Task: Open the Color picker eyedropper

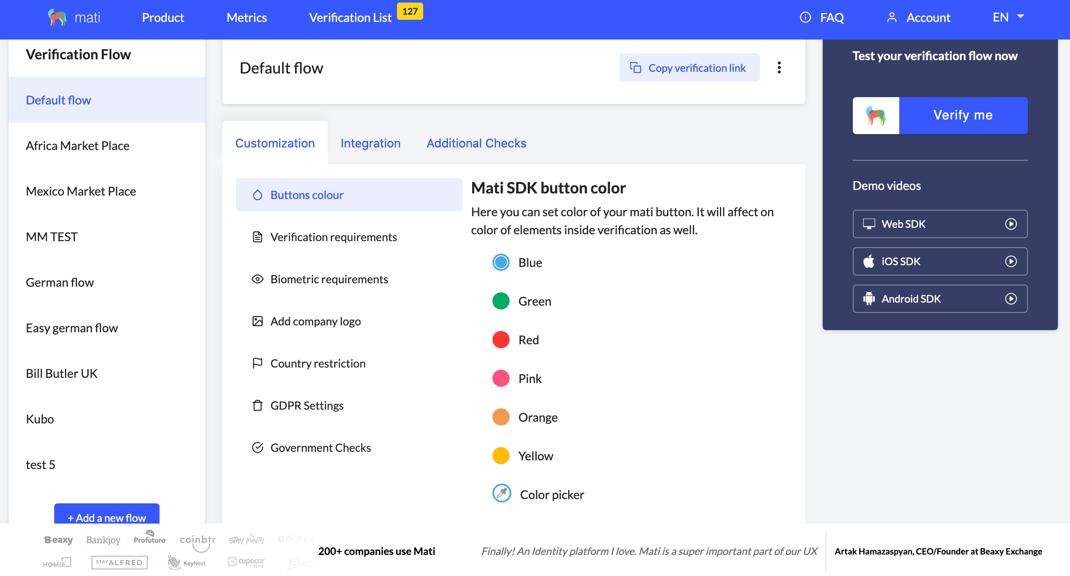Action: tap(501, 493)
